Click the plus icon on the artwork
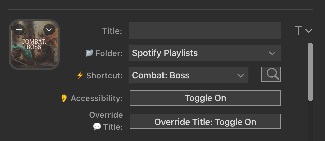 (x=19, y=30)
